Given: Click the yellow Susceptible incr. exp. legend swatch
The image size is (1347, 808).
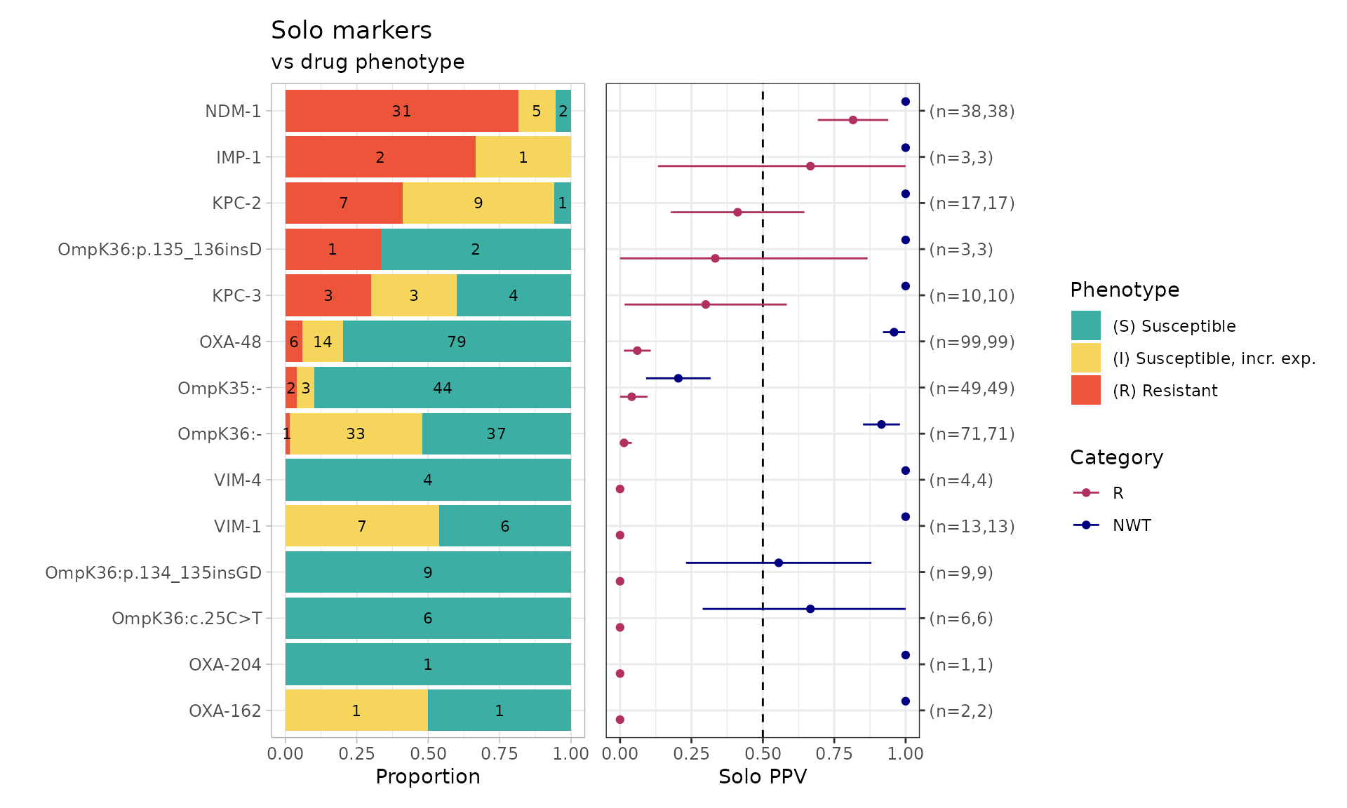Looking at the screenshot, I should tap(1085, 358).
